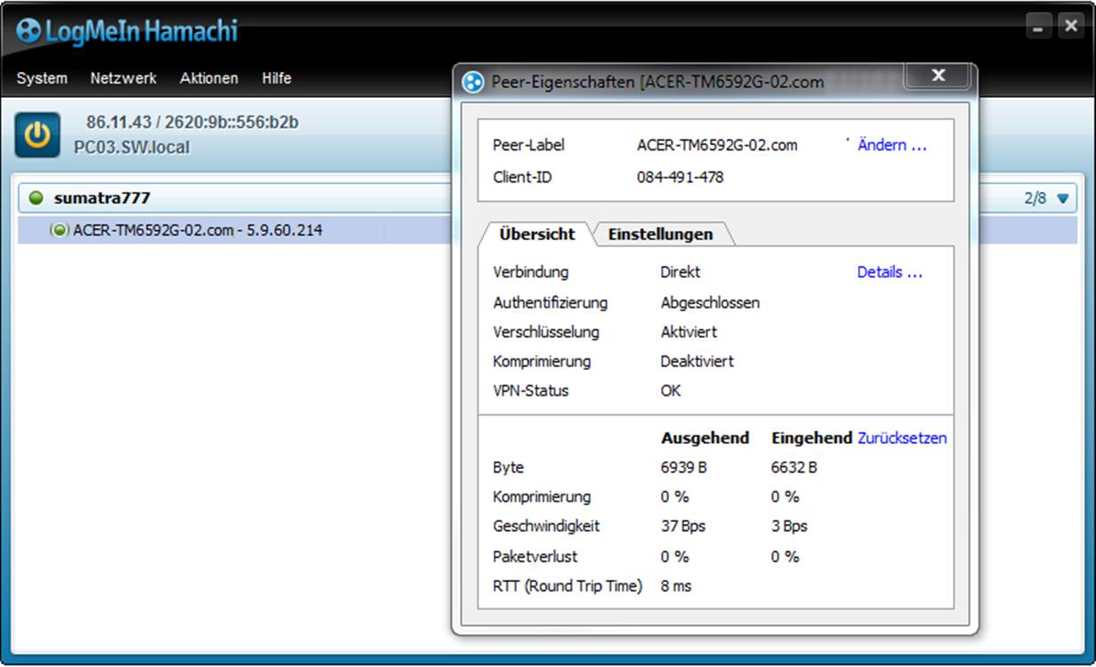
Task: Close the Hamachi main window
Action: pyautogui.click(x=1070, y=28)
